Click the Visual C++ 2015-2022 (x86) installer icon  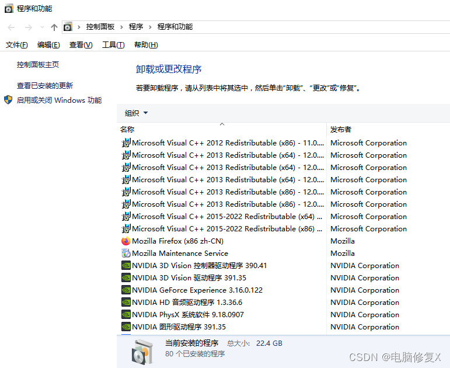pyautogui.click(x=125, y=228)
